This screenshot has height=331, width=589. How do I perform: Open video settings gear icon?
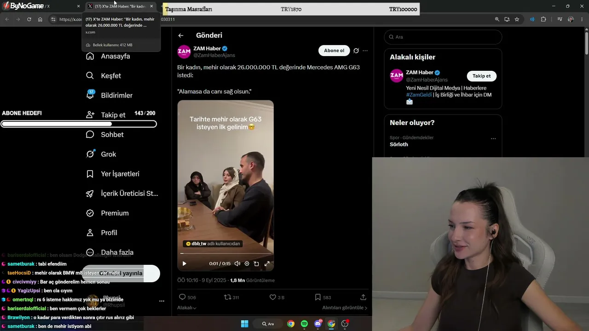247,264
